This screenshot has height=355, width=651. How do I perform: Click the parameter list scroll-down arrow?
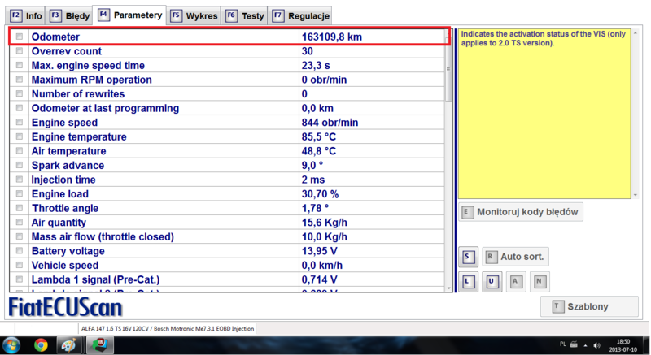448,286
